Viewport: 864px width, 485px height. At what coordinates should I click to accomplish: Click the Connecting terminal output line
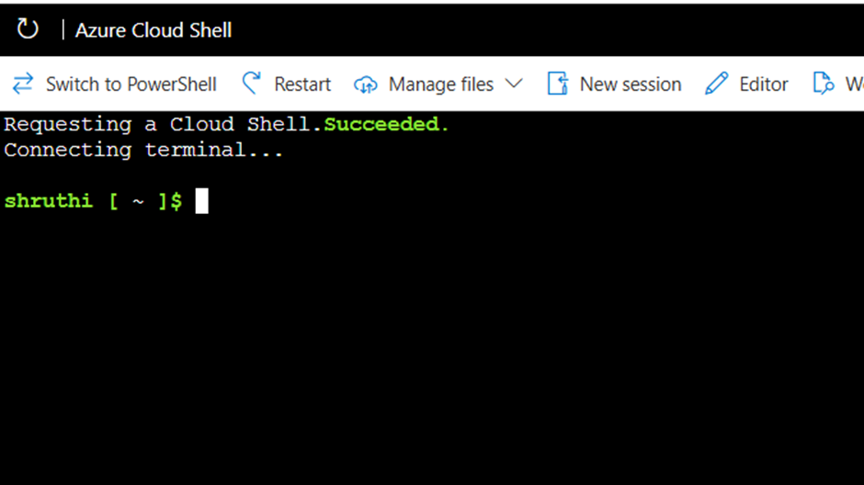tap(143, 150)
